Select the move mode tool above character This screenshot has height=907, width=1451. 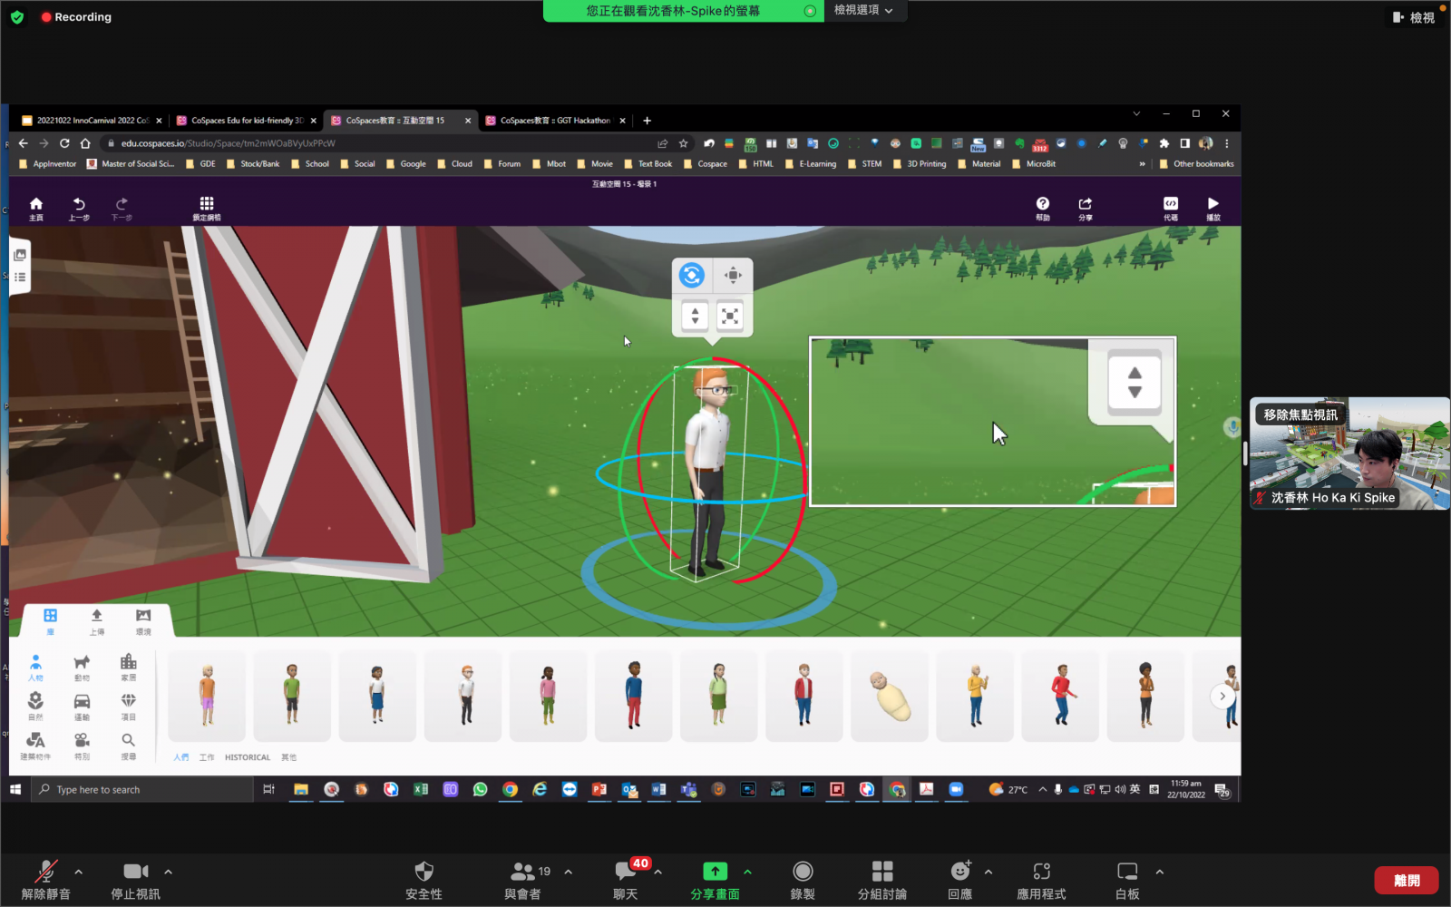tap(733, 275)
